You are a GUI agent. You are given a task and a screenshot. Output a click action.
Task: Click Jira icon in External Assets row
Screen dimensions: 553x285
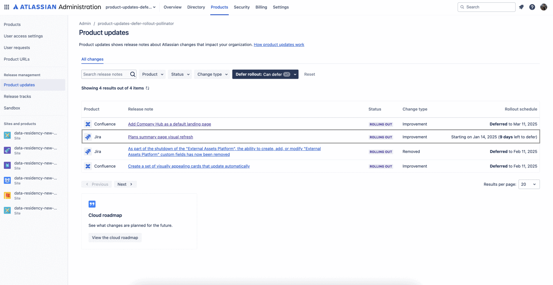tap(88, 151)
